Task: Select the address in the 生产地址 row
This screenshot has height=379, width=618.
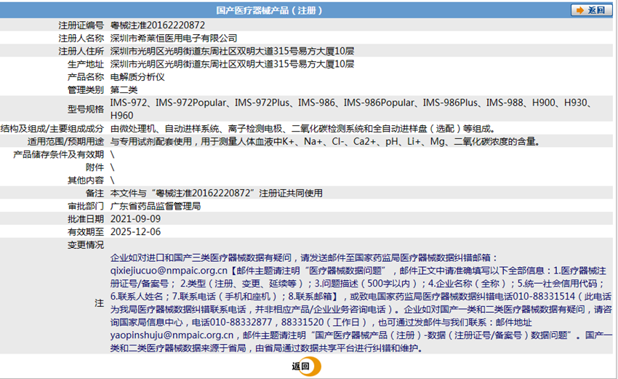Action: (x=232, y=64)
